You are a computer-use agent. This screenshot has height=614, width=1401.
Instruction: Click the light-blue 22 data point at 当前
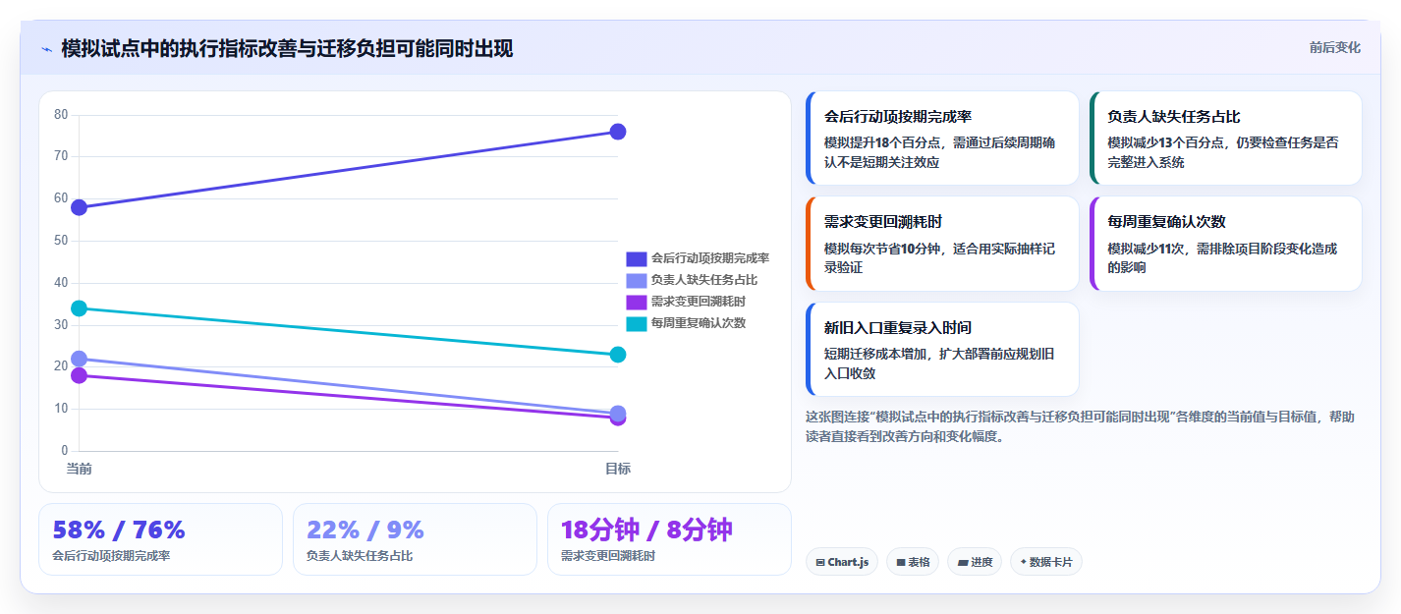(80, 359)
